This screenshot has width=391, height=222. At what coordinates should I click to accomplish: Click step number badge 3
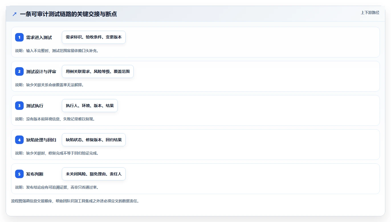19,106
